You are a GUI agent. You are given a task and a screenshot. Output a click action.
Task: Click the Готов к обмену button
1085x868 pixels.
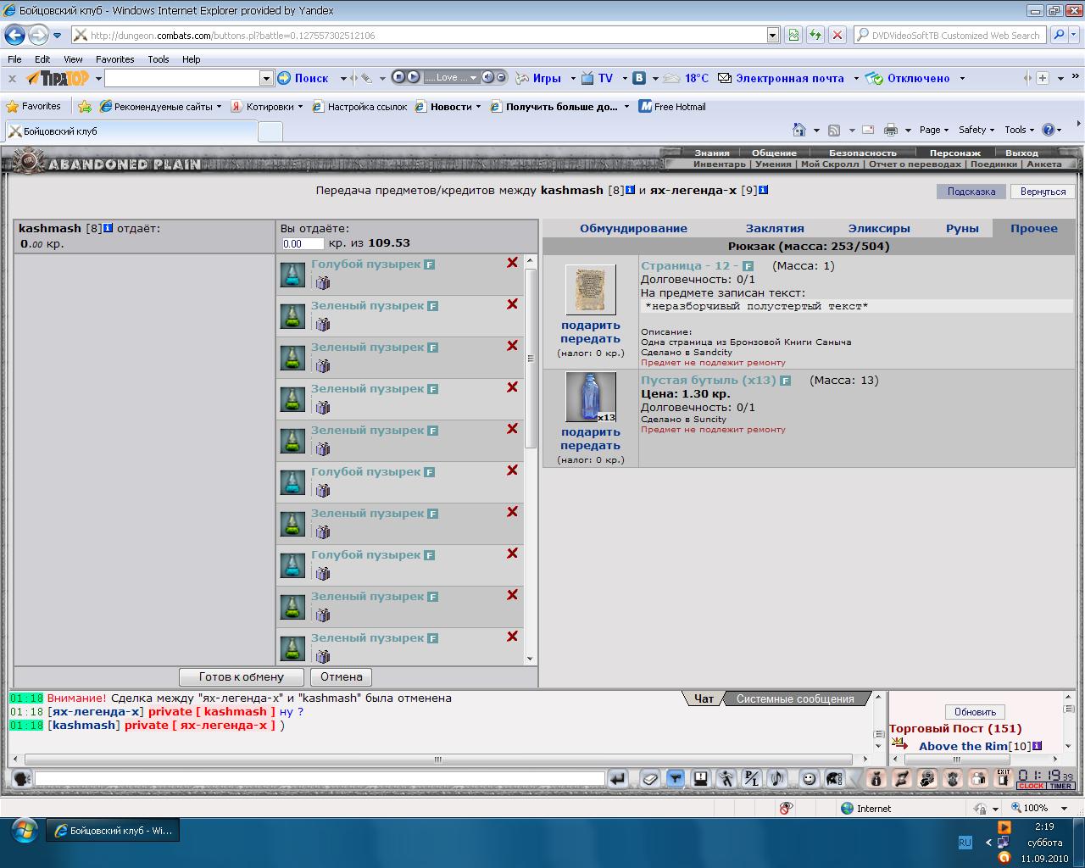(241, 676)
